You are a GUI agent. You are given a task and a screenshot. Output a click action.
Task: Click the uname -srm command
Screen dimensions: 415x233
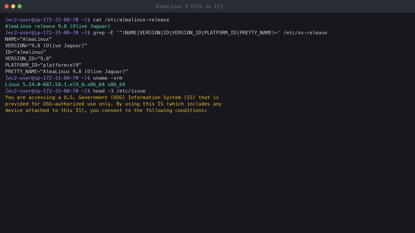(108, 78)
